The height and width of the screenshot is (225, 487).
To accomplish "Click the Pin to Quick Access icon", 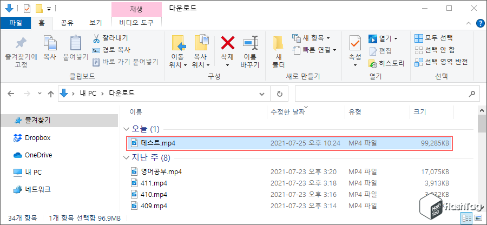I will 21,43.
